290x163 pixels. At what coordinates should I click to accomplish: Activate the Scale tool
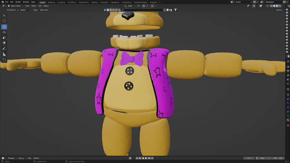click(4, 37)
